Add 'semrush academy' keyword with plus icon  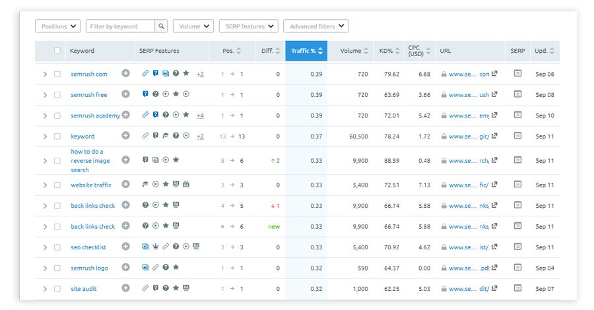coord(126,115)
